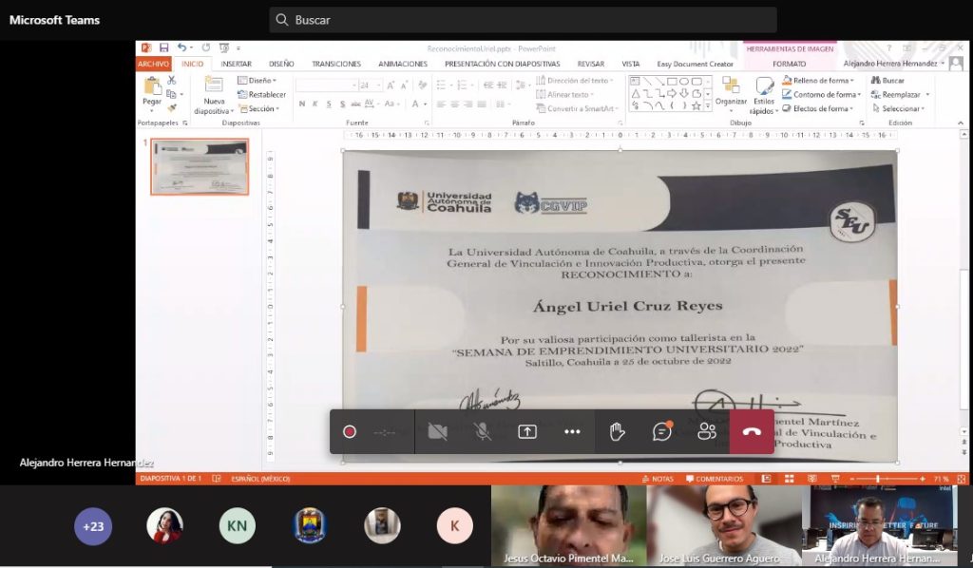Click the Pegar paste icon
Image resolution: width=973 pixels, height=568 pixels.
152,86
